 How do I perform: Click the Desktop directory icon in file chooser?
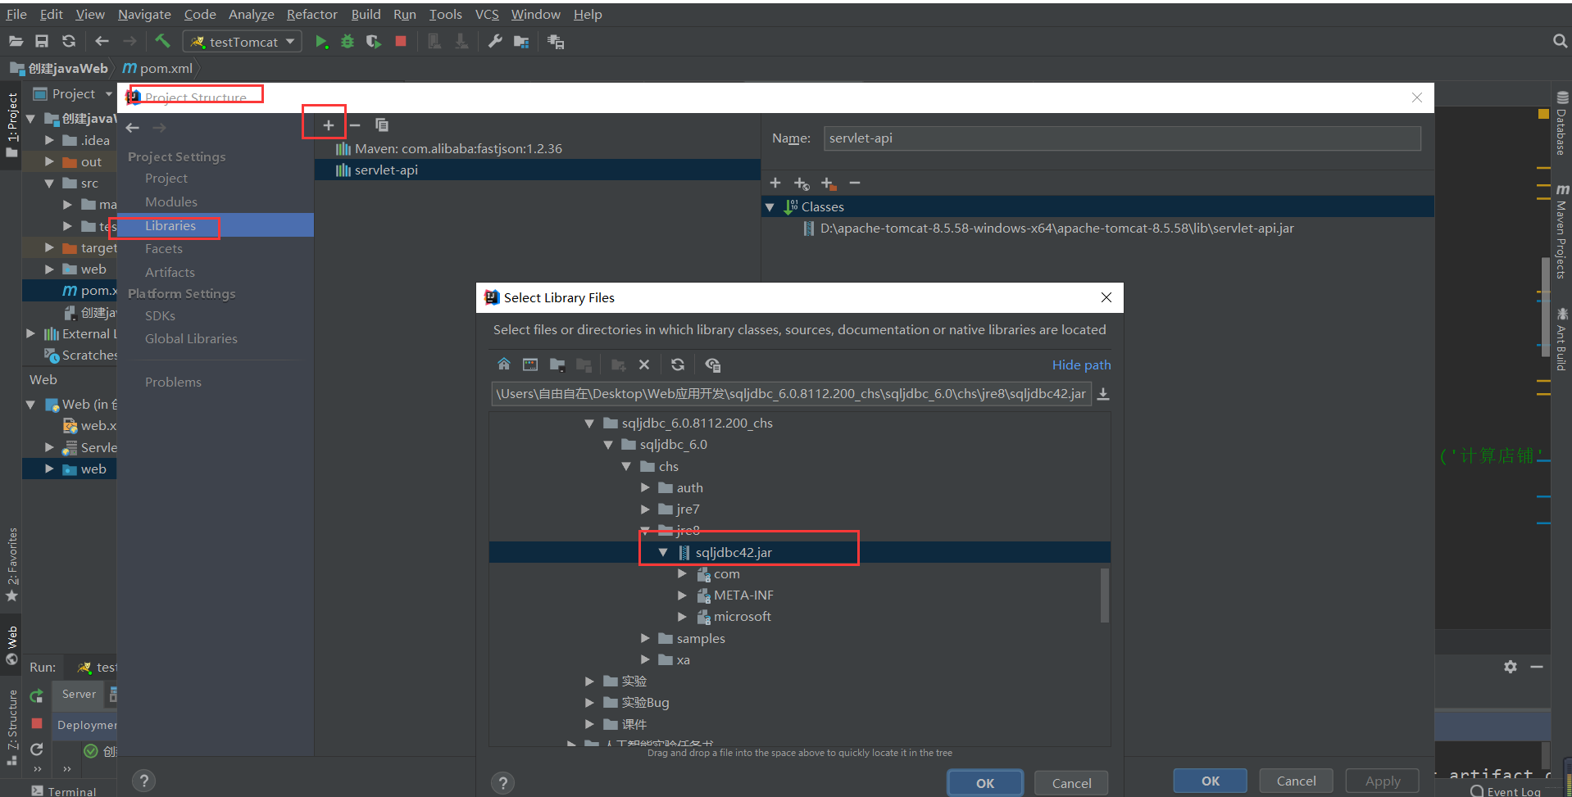click(x=530, y=365)
